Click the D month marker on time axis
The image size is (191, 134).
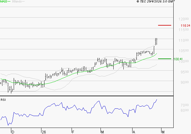13,132
